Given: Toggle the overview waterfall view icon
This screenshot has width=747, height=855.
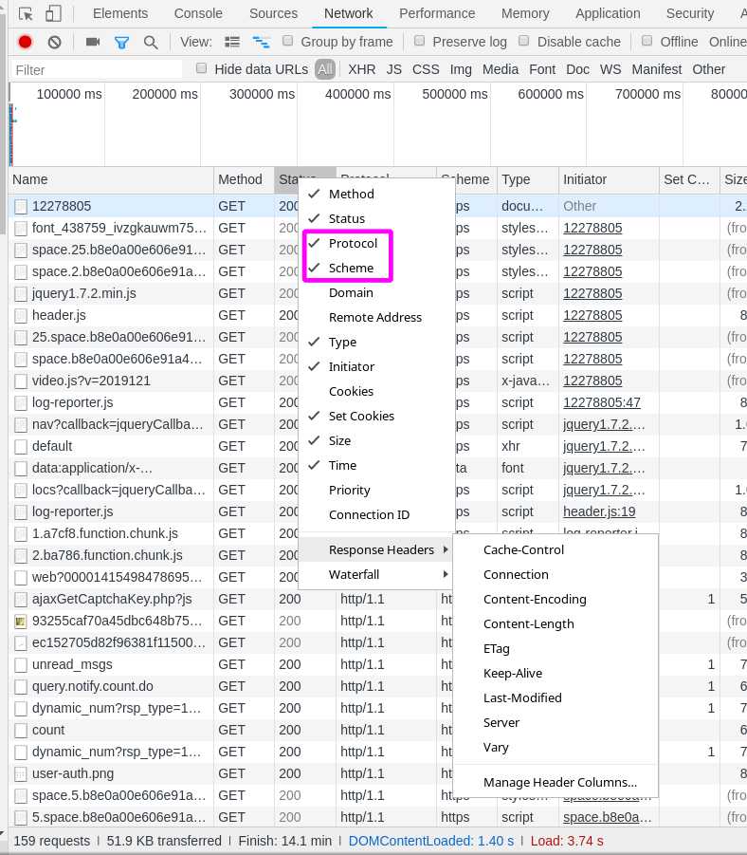Looking at the screenshot, I should pyautogui.click(x=261, y=42).
